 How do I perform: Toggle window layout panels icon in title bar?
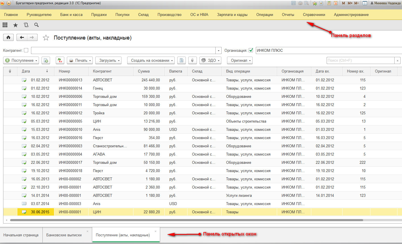point(365,3)
